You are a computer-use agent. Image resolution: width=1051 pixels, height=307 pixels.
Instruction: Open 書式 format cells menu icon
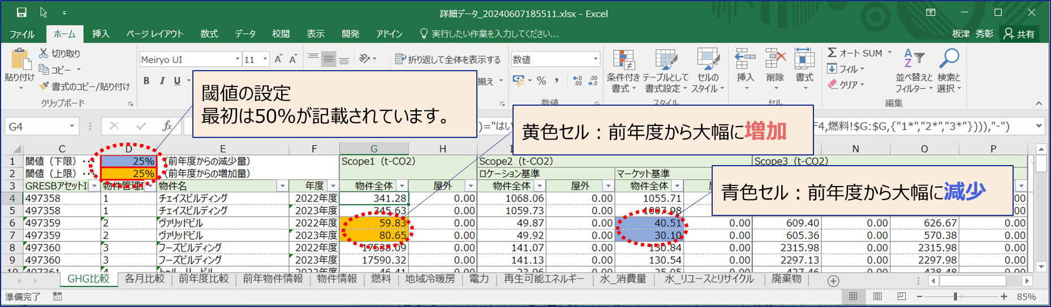[x=804, y=59]
